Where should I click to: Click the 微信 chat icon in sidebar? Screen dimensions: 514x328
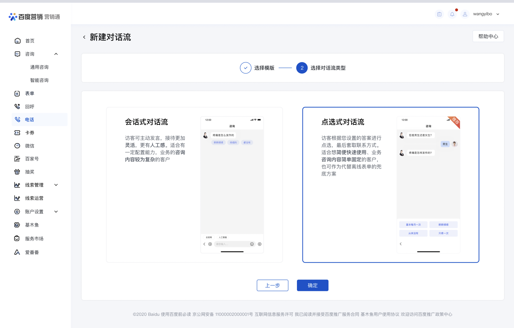pyautogui.click(x=17, y=146)
